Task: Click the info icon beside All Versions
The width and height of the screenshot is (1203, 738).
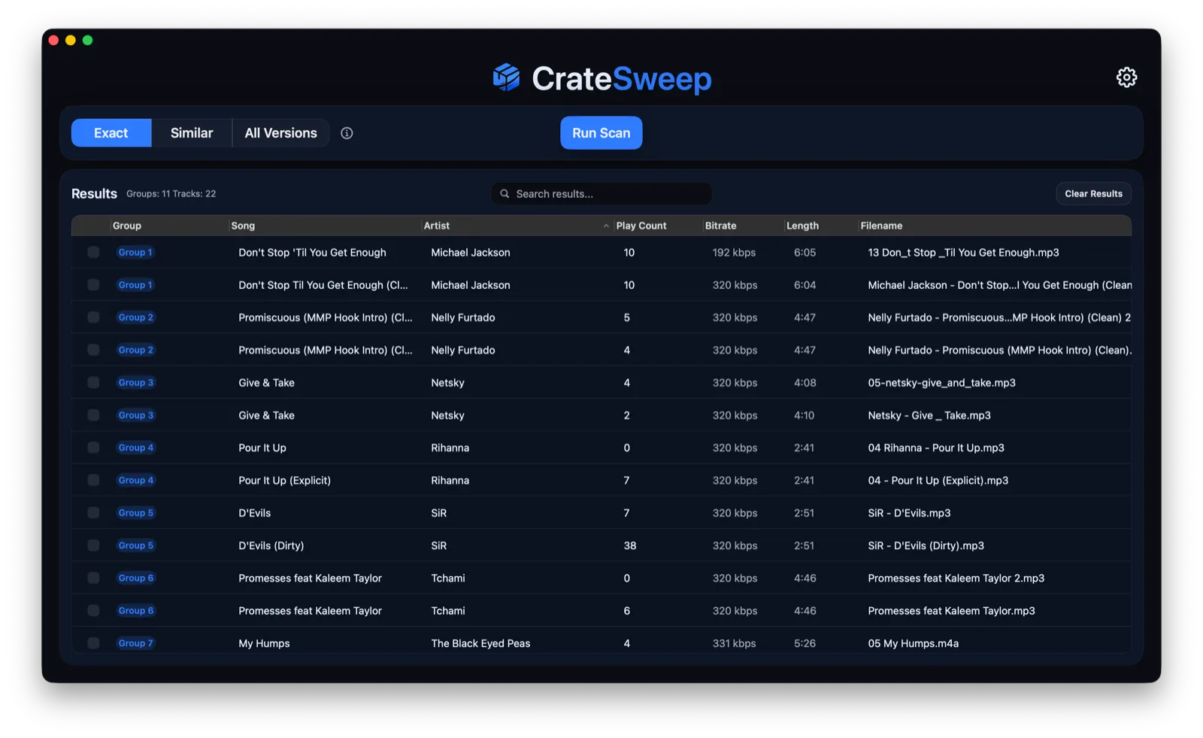Action: [347, 133]
